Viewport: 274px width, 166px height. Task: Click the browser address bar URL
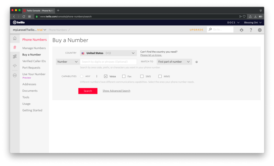pos(66,16)
